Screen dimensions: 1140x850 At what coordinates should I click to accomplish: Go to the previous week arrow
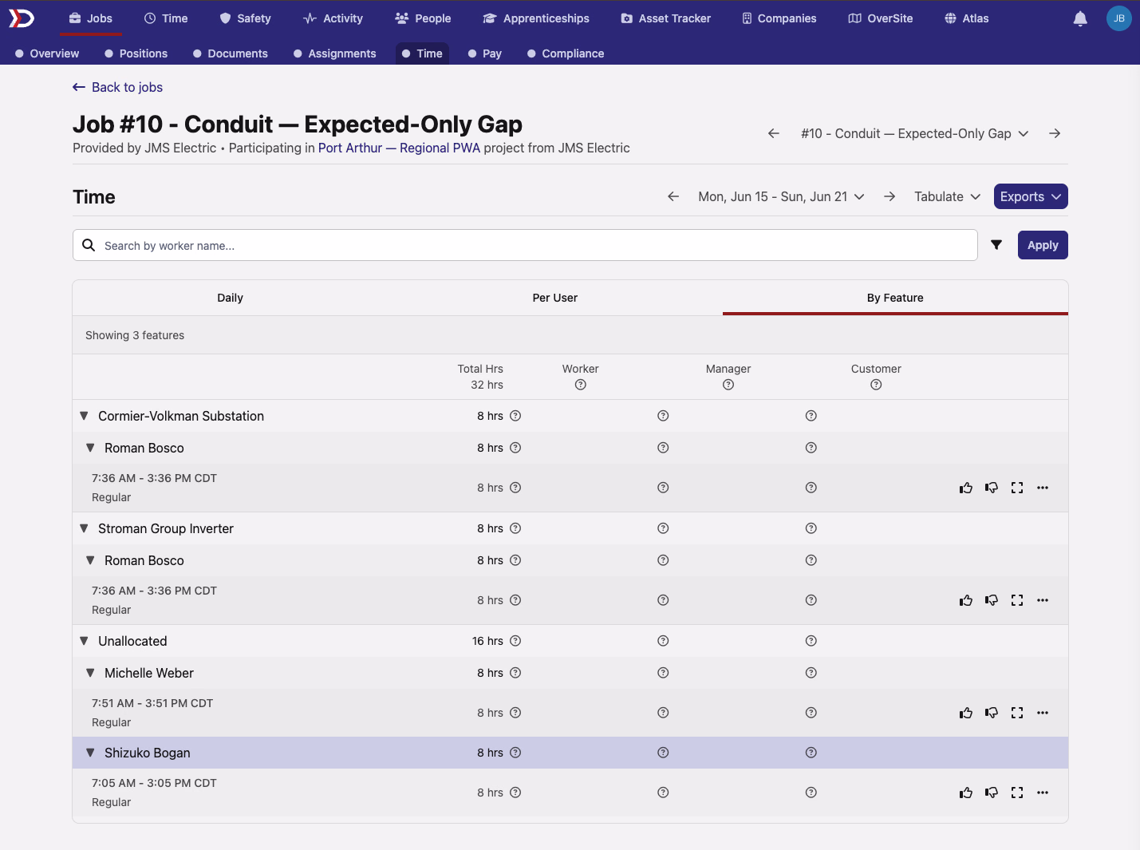[x=673, y=196]
